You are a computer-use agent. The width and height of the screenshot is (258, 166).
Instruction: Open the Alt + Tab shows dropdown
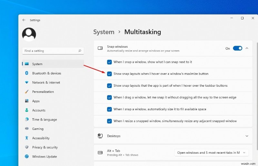click(x=212, y=153)
